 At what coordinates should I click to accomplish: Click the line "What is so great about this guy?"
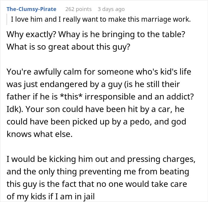[68, 47]
